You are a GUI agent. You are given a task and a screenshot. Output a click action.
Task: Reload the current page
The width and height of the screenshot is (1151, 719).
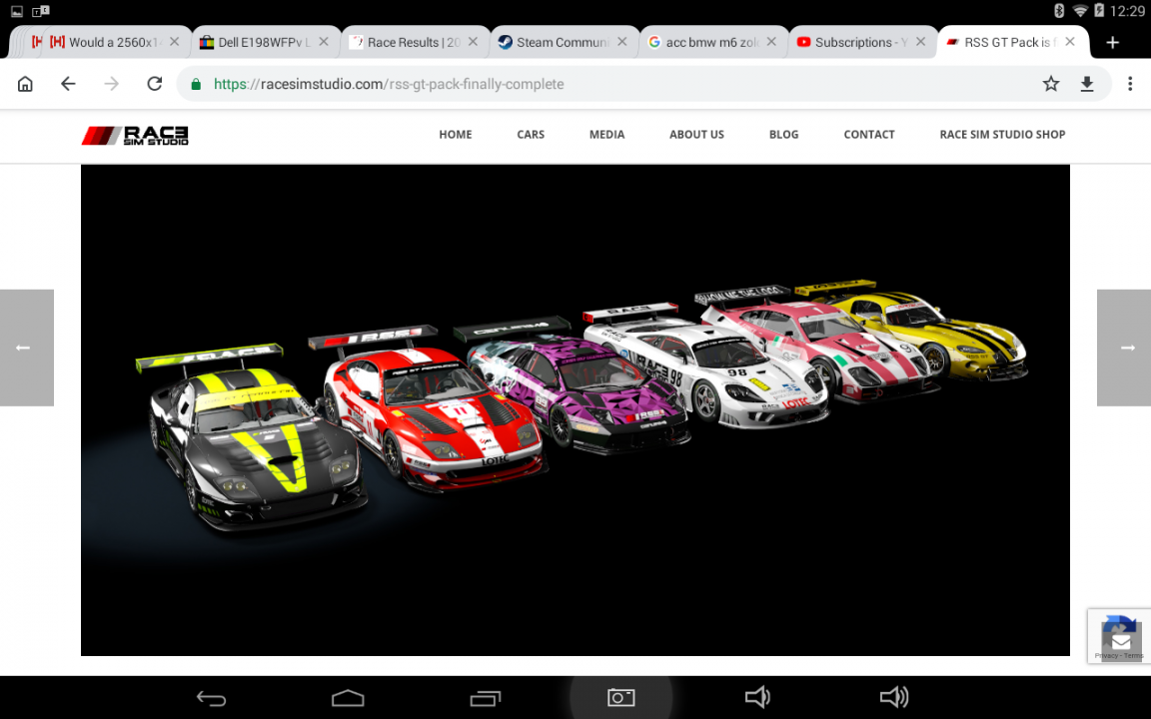pyautogui.click(x=154, y=84)
